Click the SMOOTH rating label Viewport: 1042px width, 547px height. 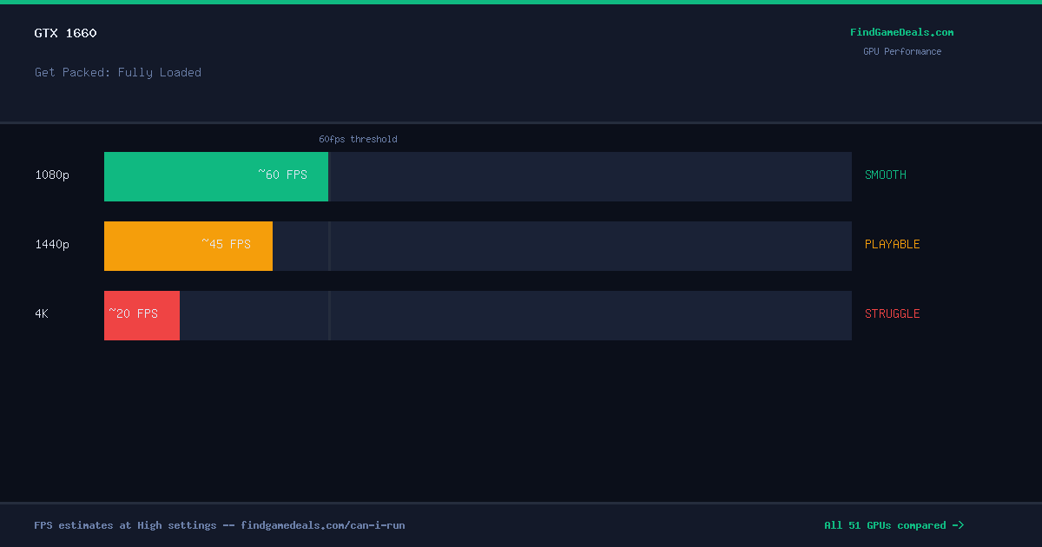(x=886, y=175)
